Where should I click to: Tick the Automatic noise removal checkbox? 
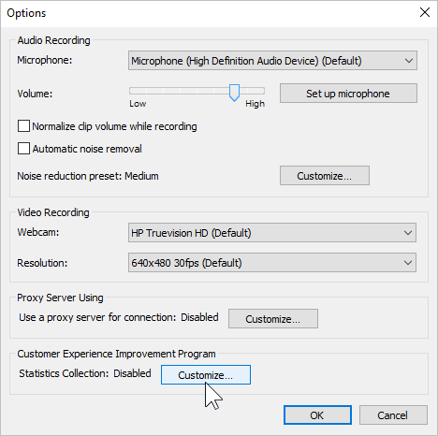tap(23, 149)
